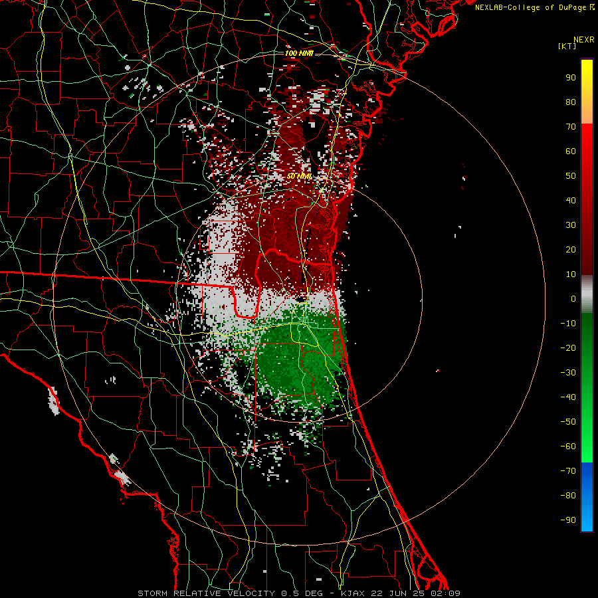Image resolution: width=598 pixels, height=598 pixels.
Task: Click the NEXLAB-College of DuPage header text
Action: tap(530, 7)
